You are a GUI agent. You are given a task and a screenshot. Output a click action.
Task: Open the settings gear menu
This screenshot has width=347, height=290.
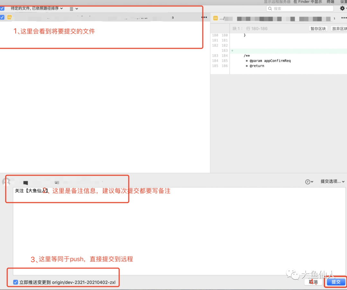tap(343, 8)
